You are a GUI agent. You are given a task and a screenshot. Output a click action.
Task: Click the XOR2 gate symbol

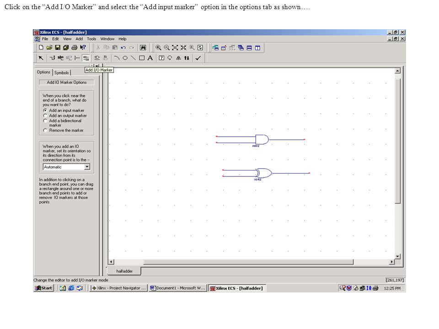click(264, 173)
